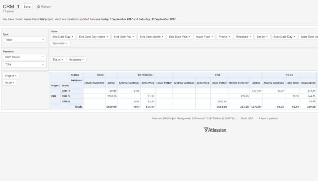Click the Atlassian logo in footer

(215, 130)
